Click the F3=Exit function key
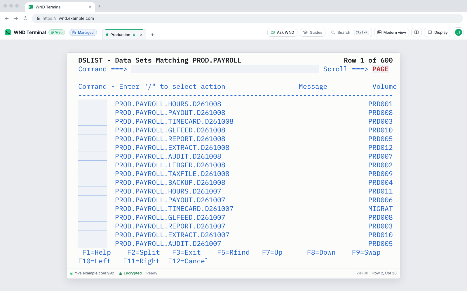467x291 pixels. point(187,252)
